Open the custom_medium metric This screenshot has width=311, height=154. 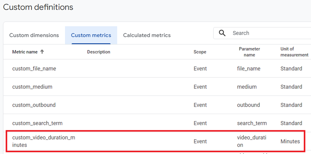(32, 87)
